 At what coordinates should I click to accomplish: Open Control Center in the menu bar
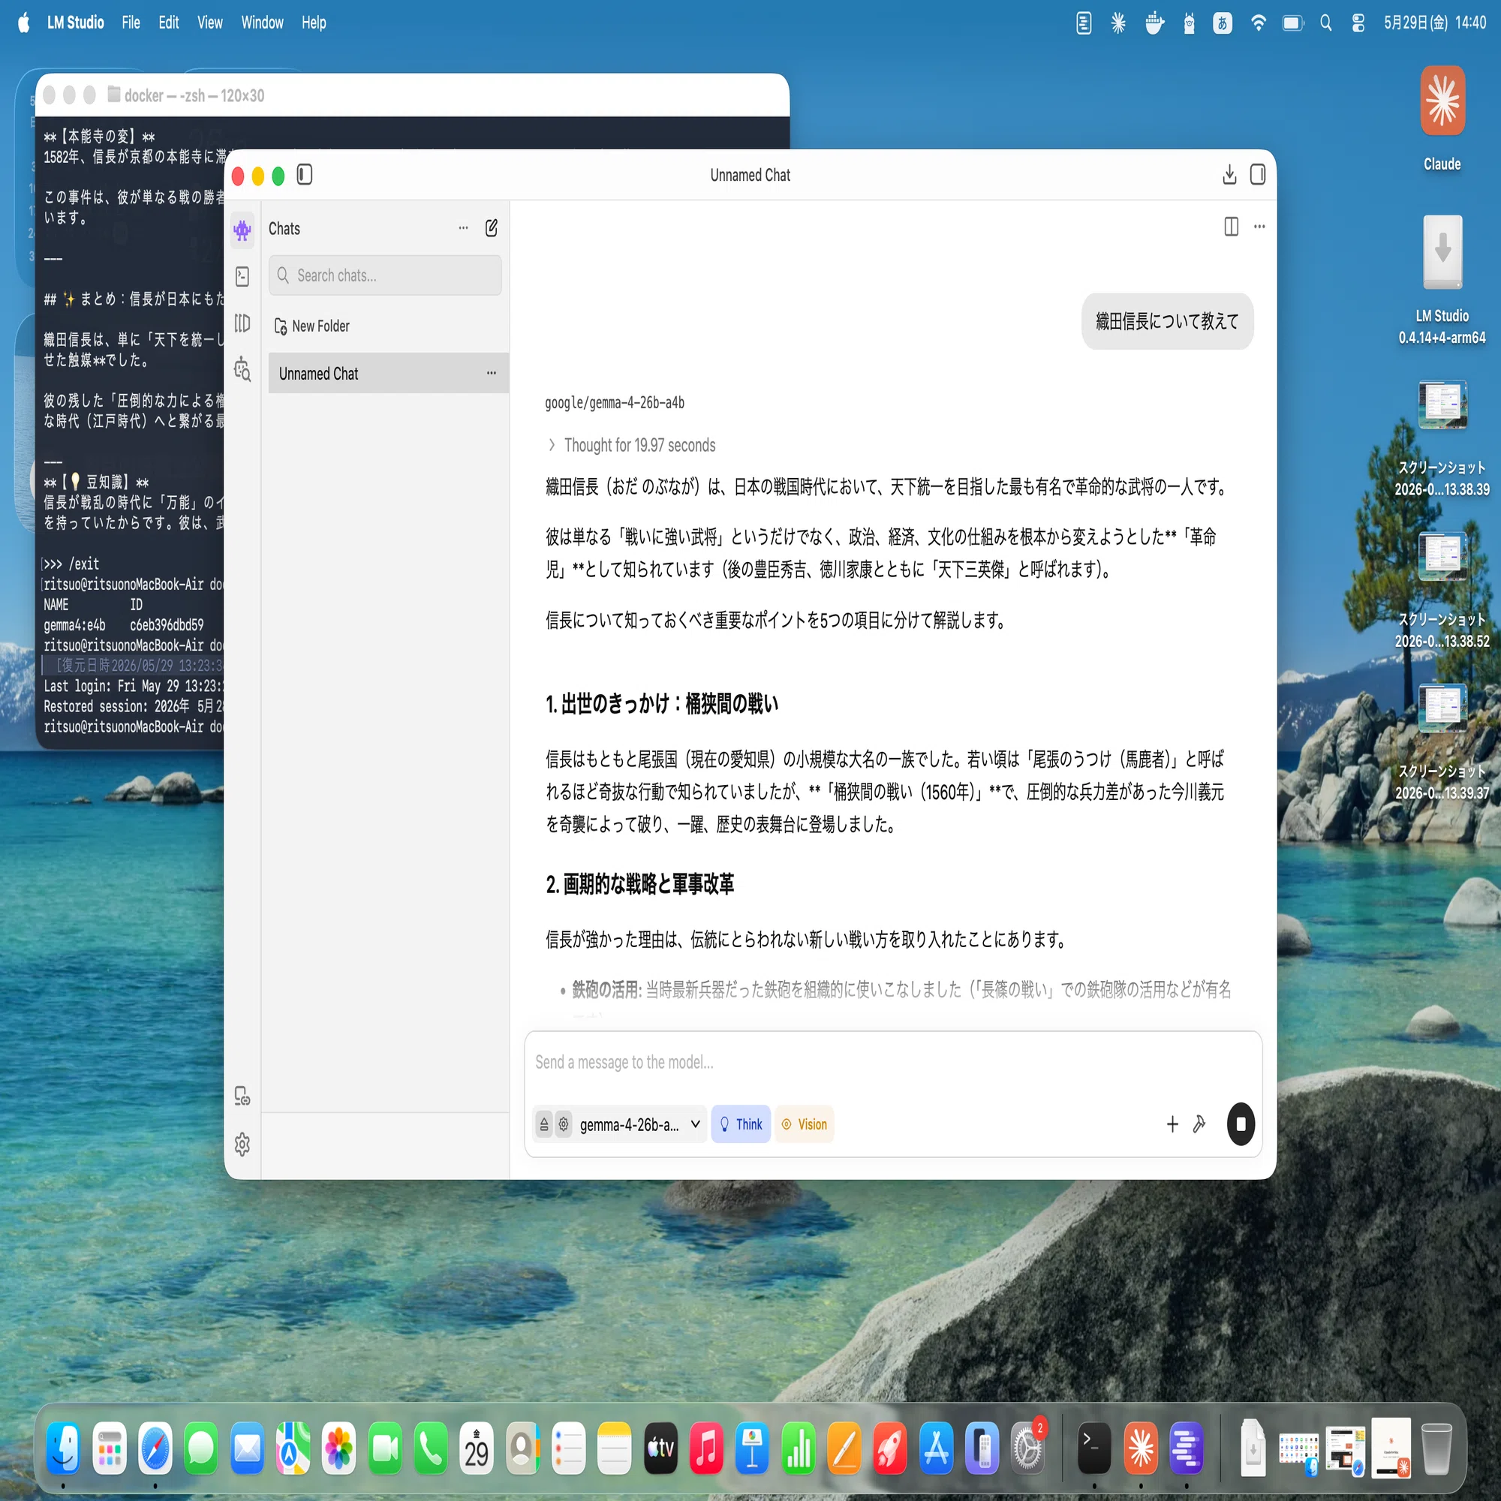(x=1358, y=23)
